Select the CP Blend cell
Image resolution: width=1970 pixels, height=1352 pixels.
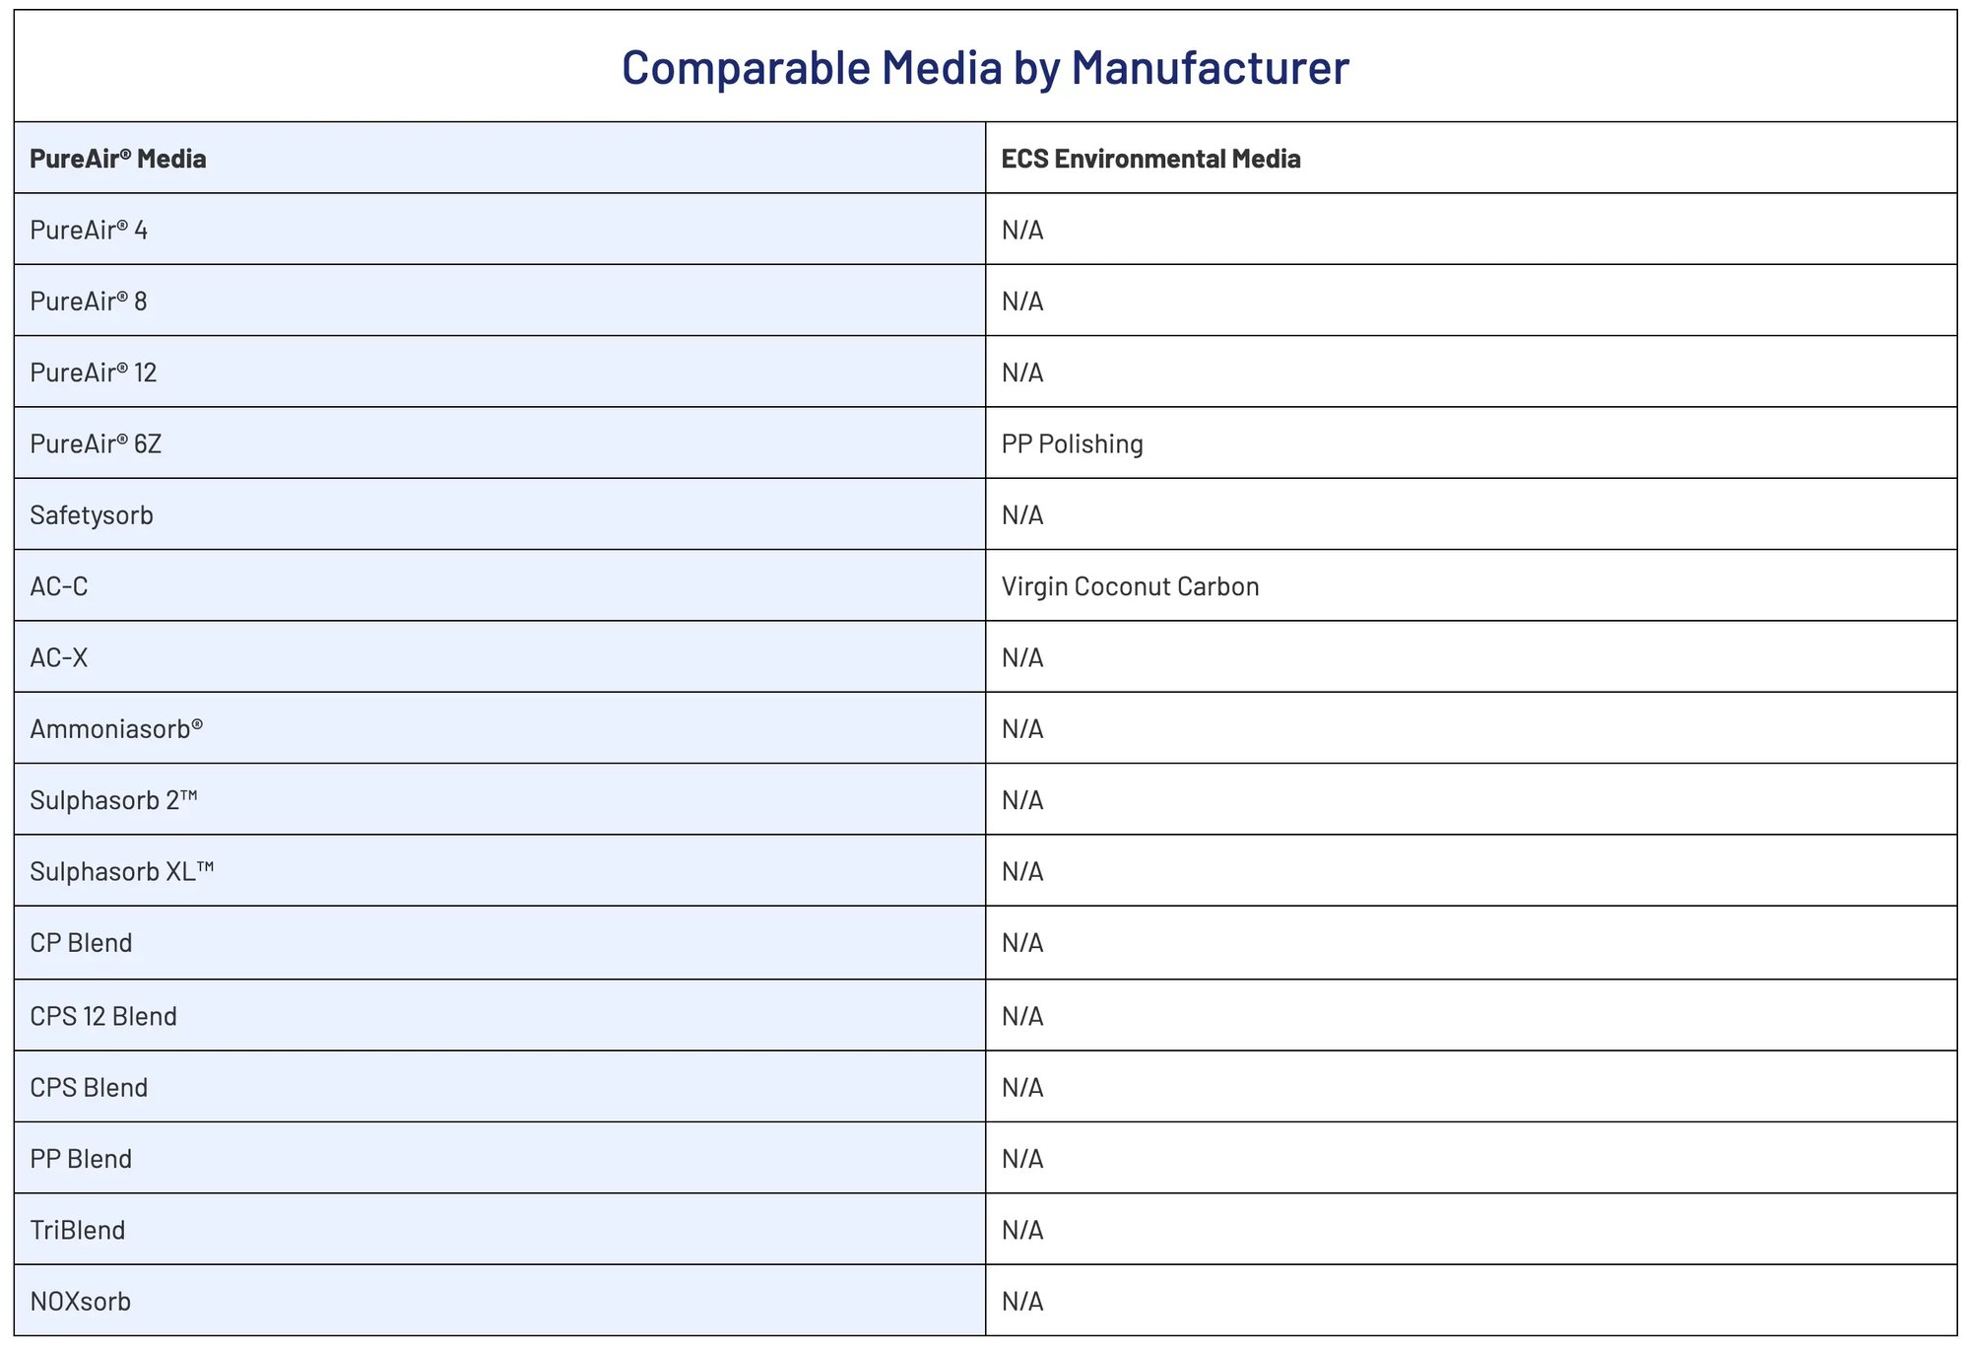(x=81, y=943)
